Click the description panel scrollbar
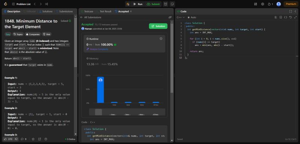 pyautogui.click(x=75, y=42)
